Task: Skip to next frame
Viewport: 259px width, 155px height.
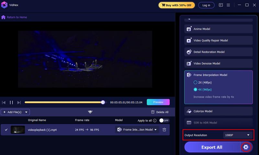Action: 19,102
